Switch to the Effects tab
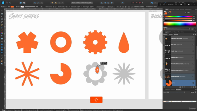 [171, 32]
